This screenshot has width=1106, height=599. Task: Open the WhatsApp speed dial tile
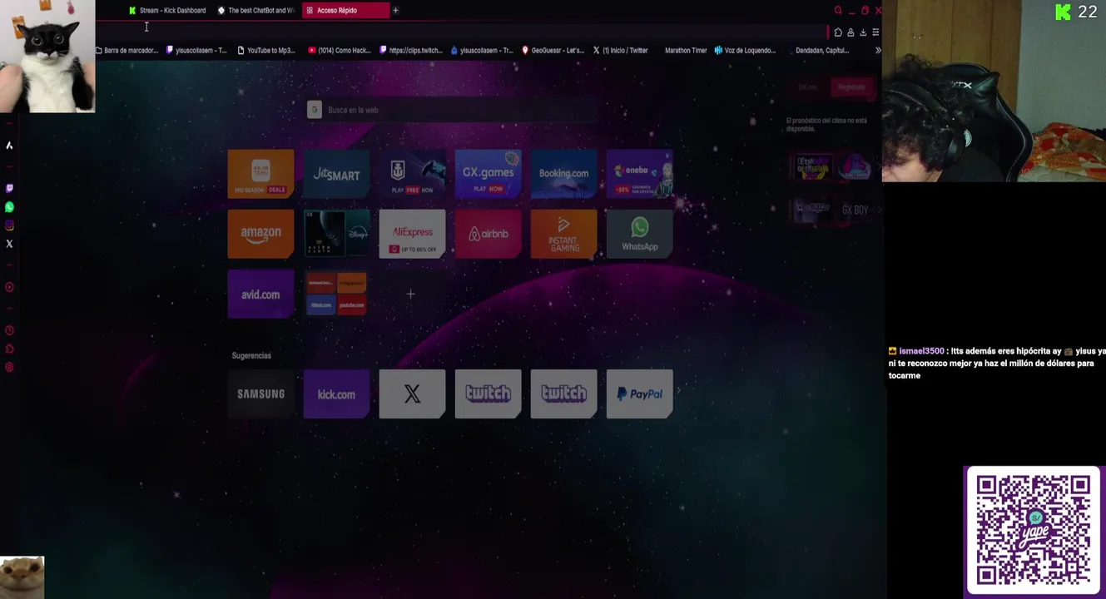tap(639, 234)
